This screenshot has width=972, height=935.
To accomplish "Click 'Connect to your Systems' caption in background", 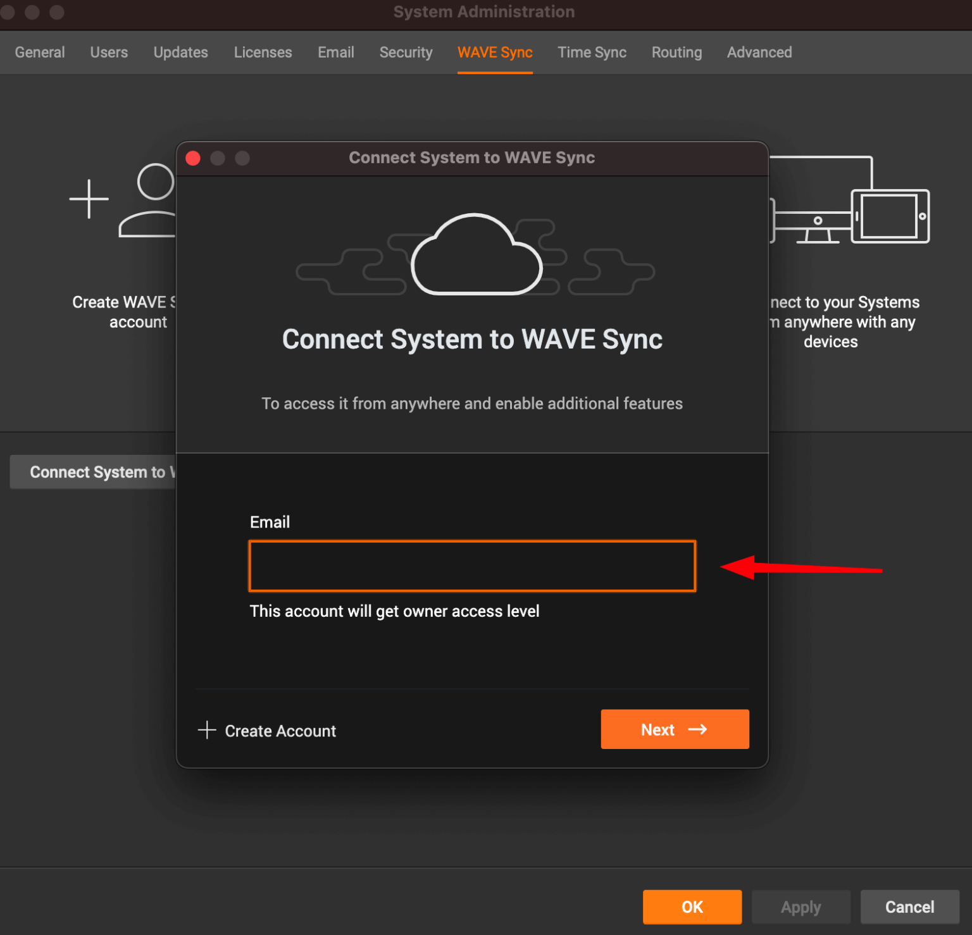I will tap(843, 322).
